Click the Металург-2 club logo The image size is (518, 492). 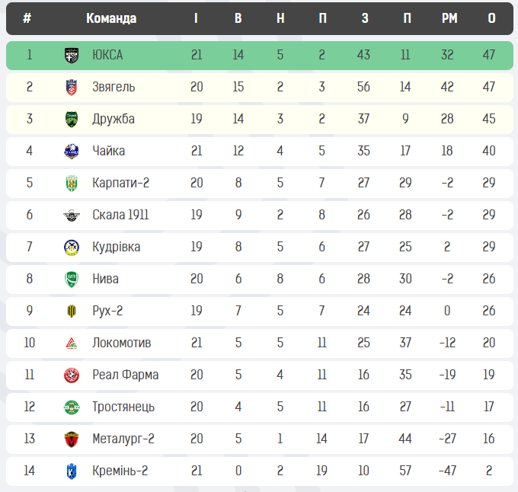[71, 439]
